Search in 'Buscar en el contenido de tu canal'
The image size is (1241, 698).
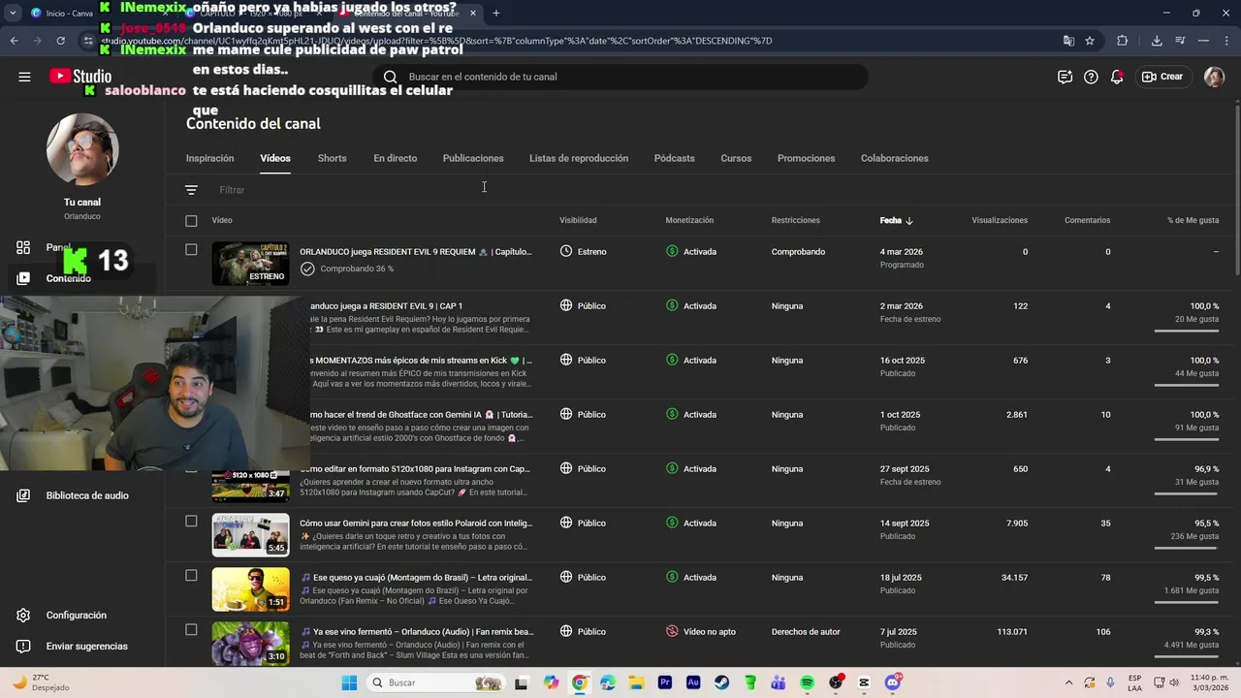coord(620,77)
